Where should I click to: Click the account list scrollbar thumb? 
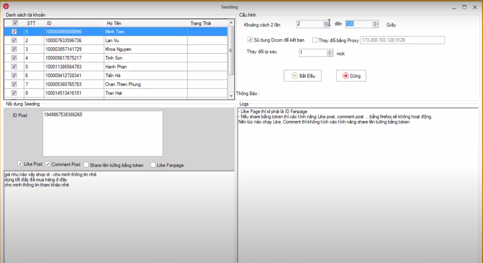point(231,50)
